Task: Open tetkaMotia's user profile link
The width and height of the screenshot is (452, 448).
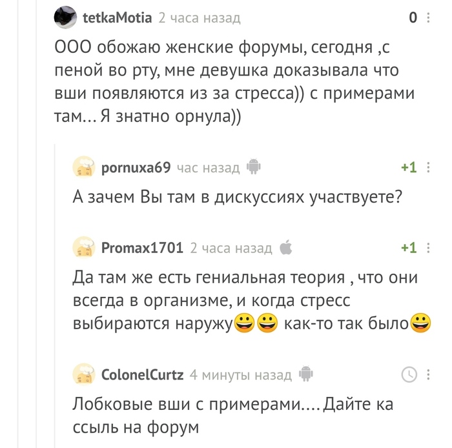Action: click(118, 18)
